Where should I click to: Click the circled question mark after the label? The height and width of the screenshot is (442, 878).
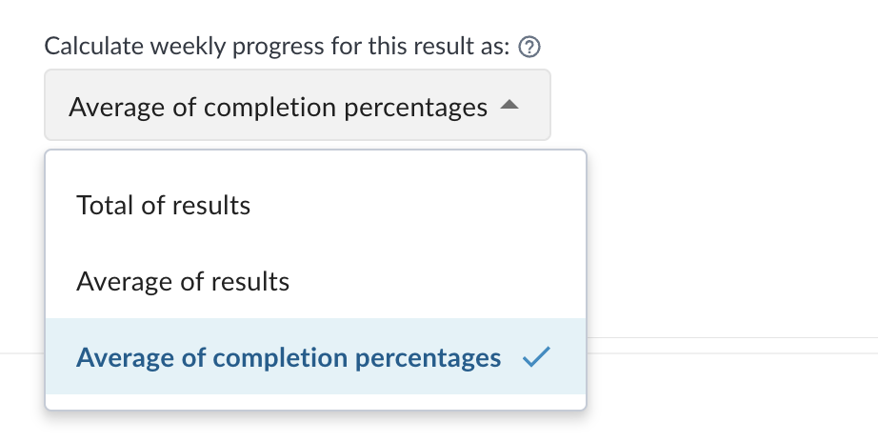coord(529,47)
